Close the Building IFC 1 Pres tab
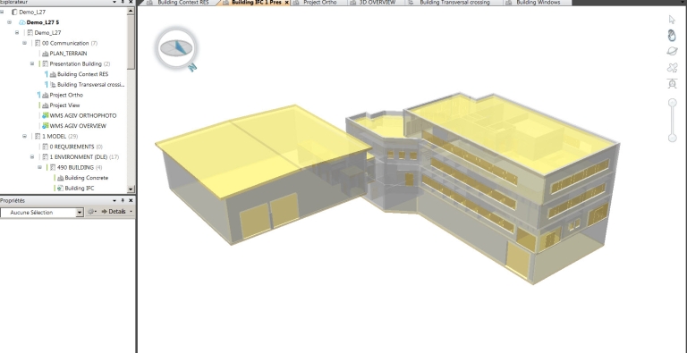Screen dimensions: 687x353 pyautogui.click(x=287, y=3)
